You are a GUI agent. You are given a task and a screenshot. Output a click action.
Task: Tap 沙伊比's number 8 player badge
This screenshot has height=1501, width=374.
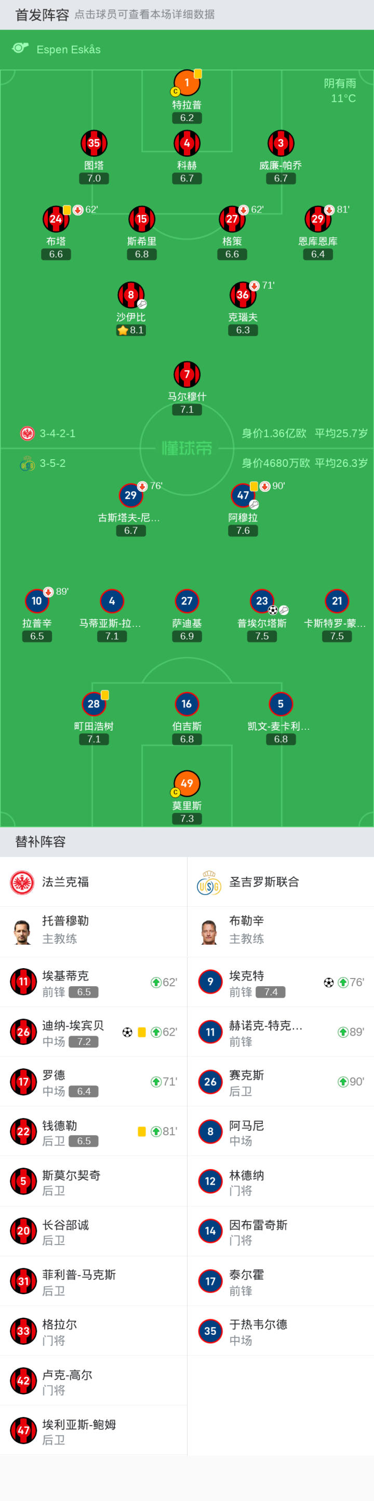(x=130, y=295)
